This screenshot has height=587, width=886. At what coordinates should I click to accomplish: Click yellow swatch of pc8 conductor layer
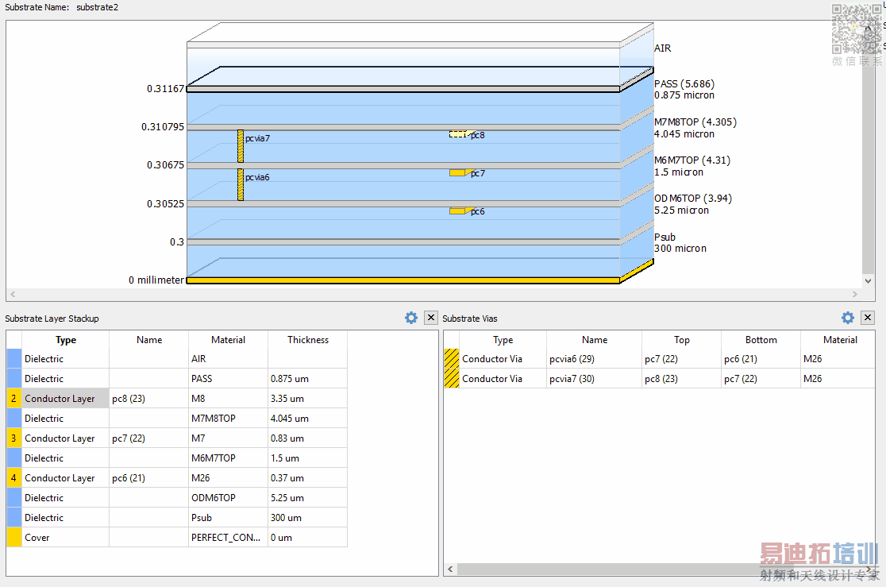pos(14,399)
